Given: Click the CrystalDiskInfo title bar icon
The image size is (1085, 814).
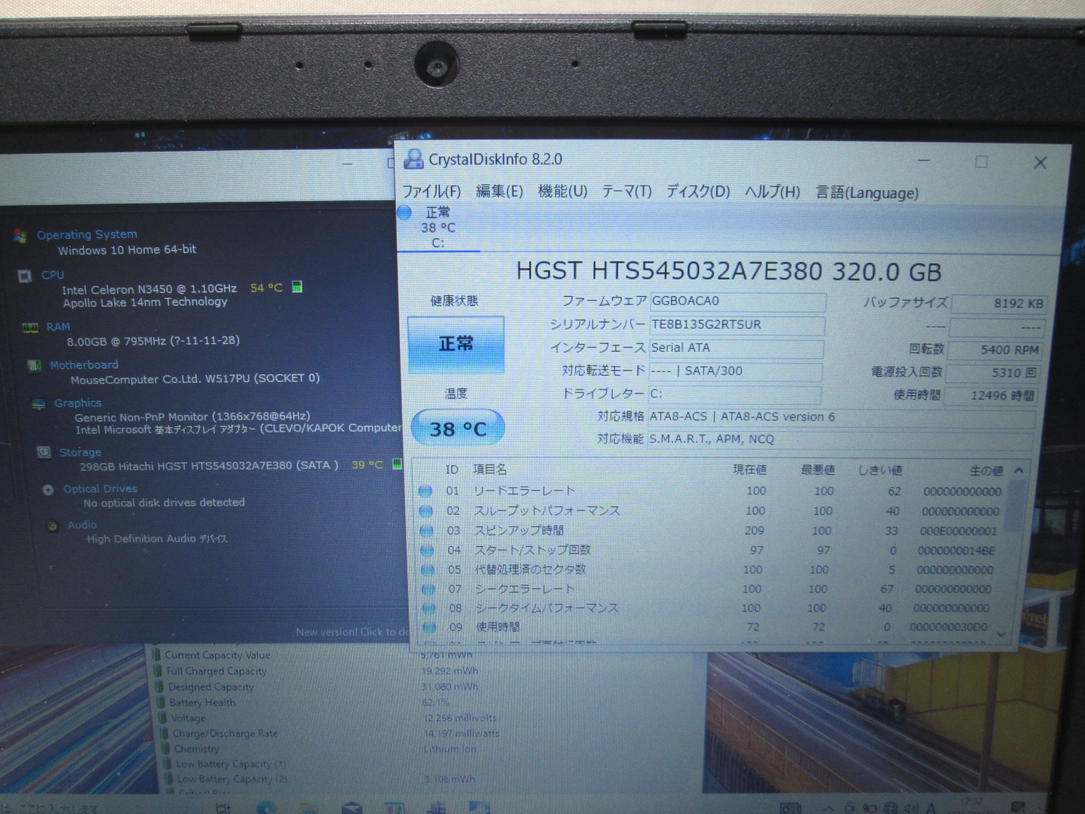Looking at the screenshot, I should 413,159.
